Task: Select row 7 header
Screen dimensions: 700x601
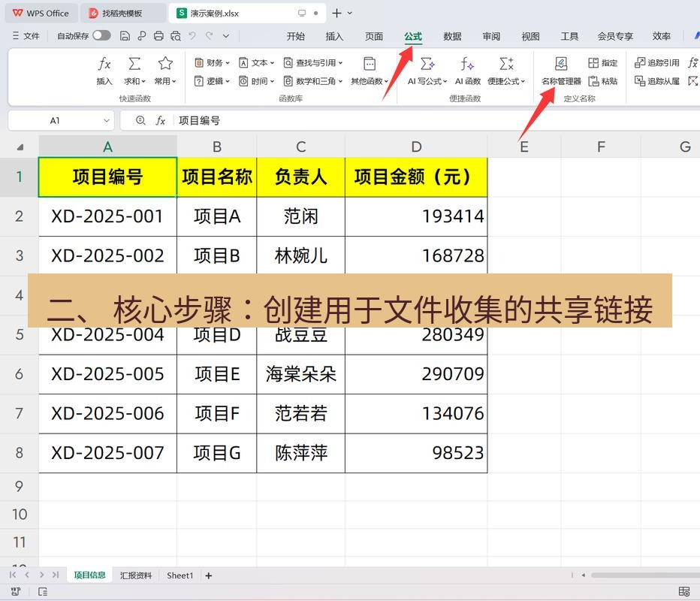Action: [20, 413]
